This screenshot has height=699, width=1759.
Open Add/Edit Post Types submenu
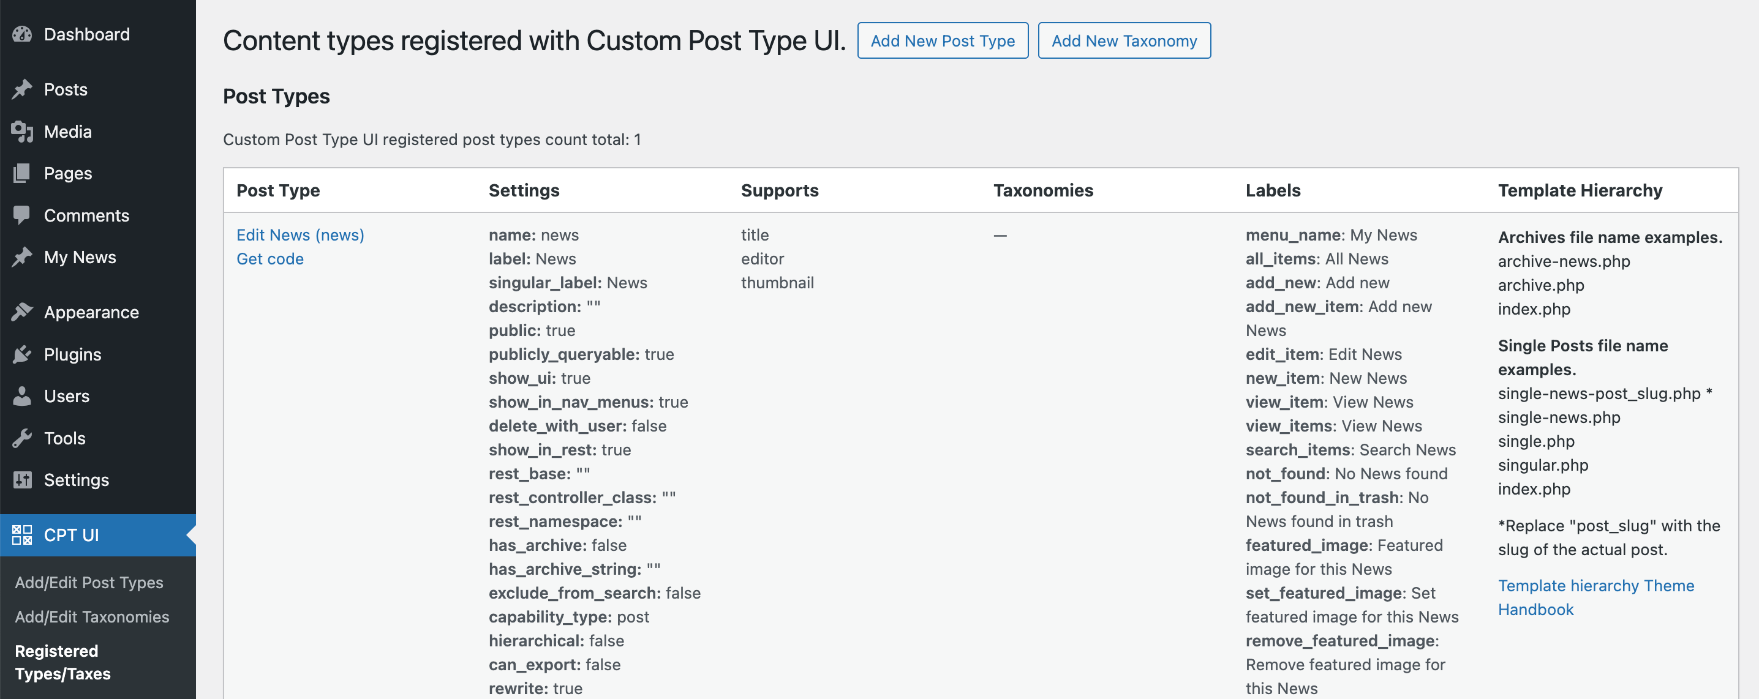(89, 581)
